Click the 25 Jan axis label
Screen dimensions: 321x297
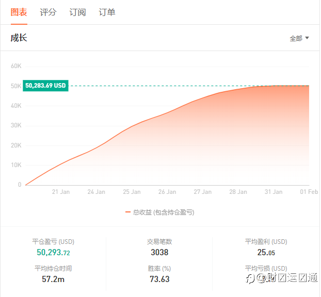[x=132, y=192]
